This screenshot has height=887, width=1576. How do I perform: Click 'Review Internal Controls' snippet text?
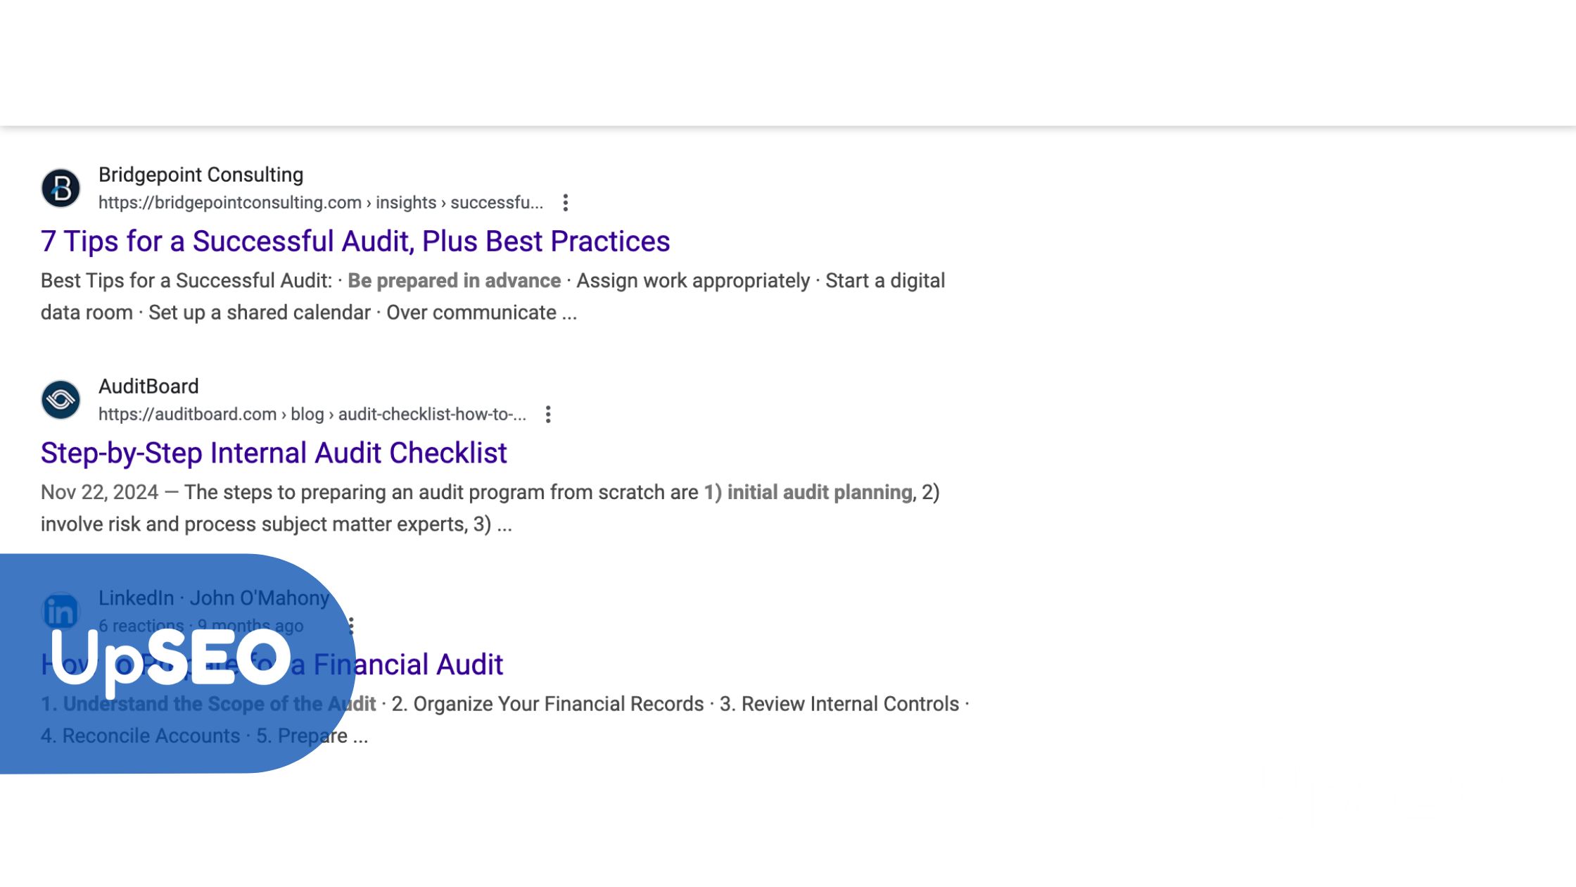click(851, 704)
